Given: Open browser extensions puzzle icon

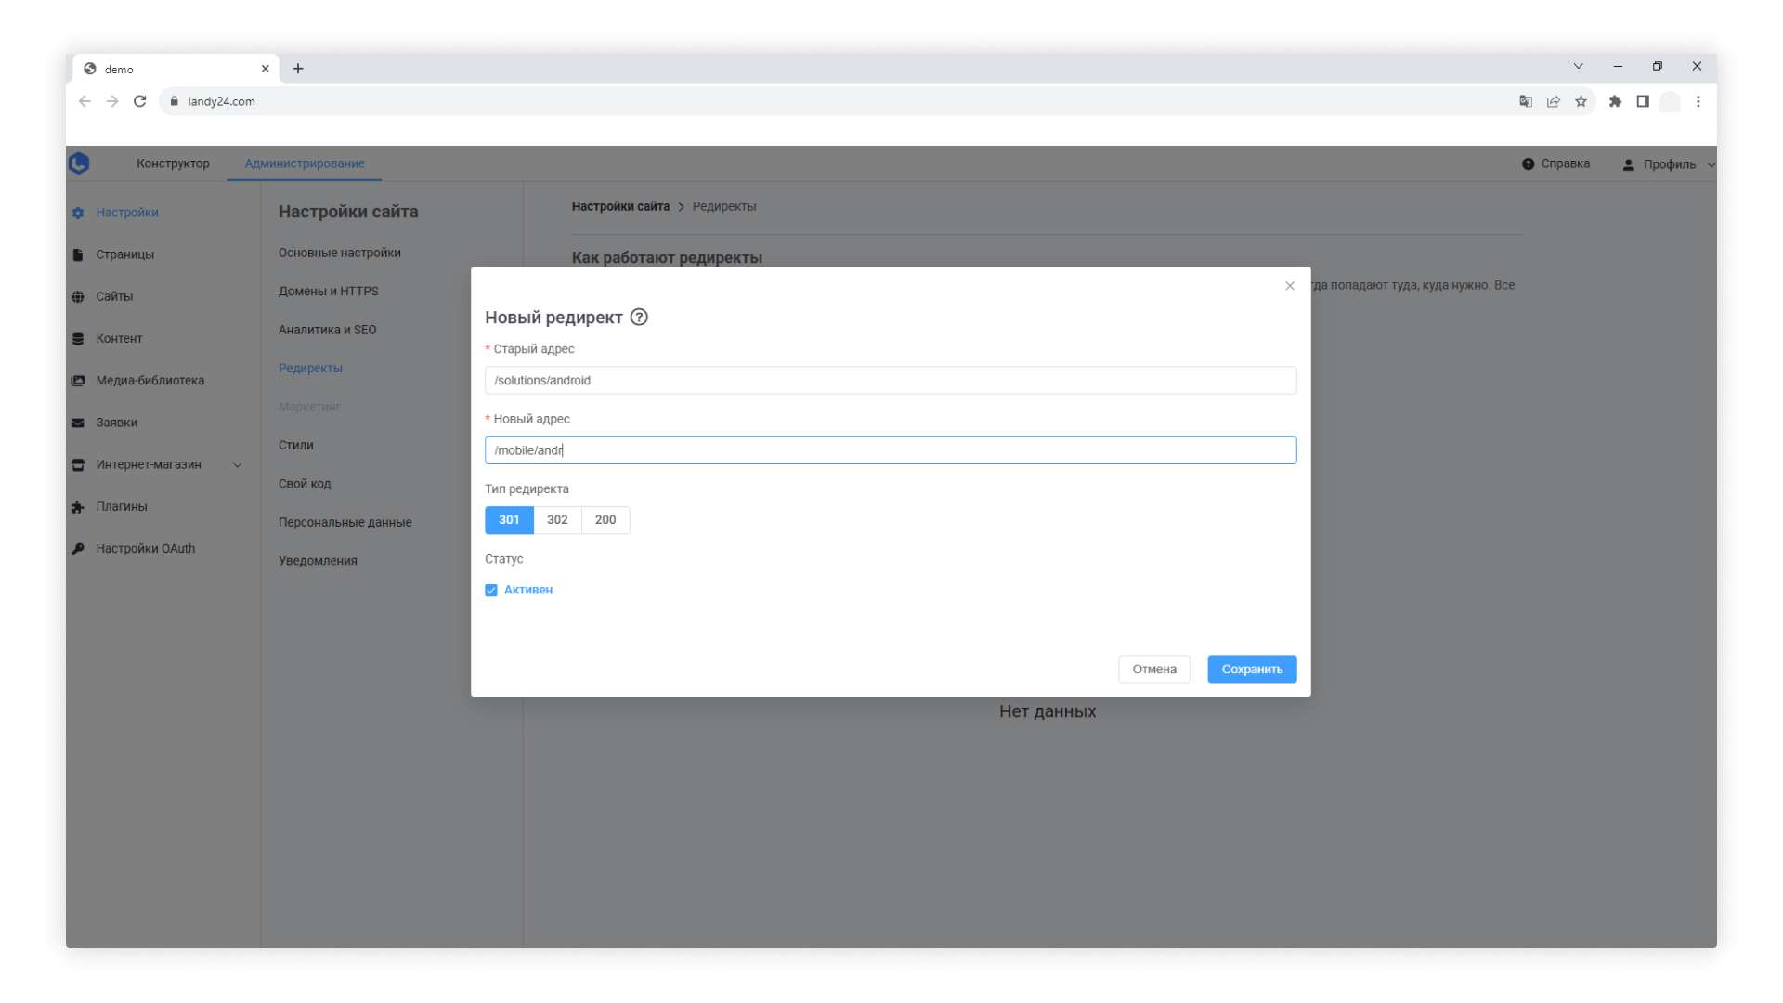Looking at the screenshot, I should tap(1615, 101).
